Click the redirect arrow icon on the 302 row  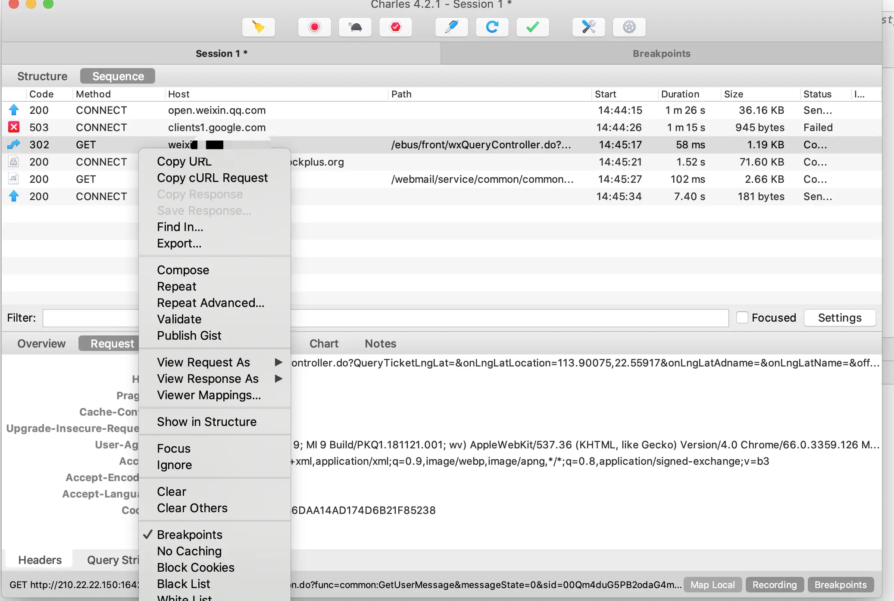[x=14, y=144]
